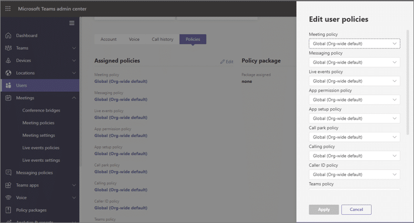Open Live events policies in sidebar
Screen dimensions: 414x223
pyautogui.click(x=40, y=148)
